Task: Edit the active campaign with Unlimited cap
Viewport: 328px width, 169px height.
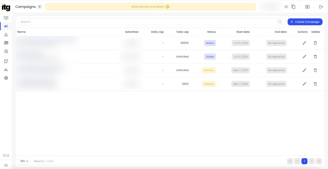Action: (x=304, y=57)
